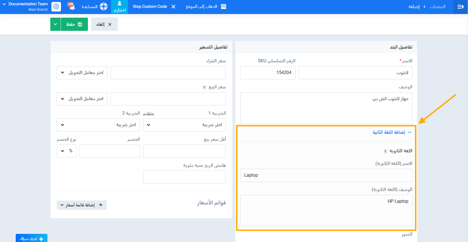The width and height of the screenshot is (468, 242).
Task: Open الضريبة 1 اختر ضريبة dropdown
Action: (184, 125)
